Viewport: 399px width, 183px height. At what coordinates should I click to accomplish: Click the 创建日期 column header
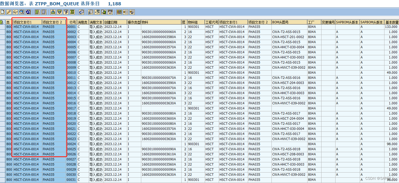pos(115,22)
